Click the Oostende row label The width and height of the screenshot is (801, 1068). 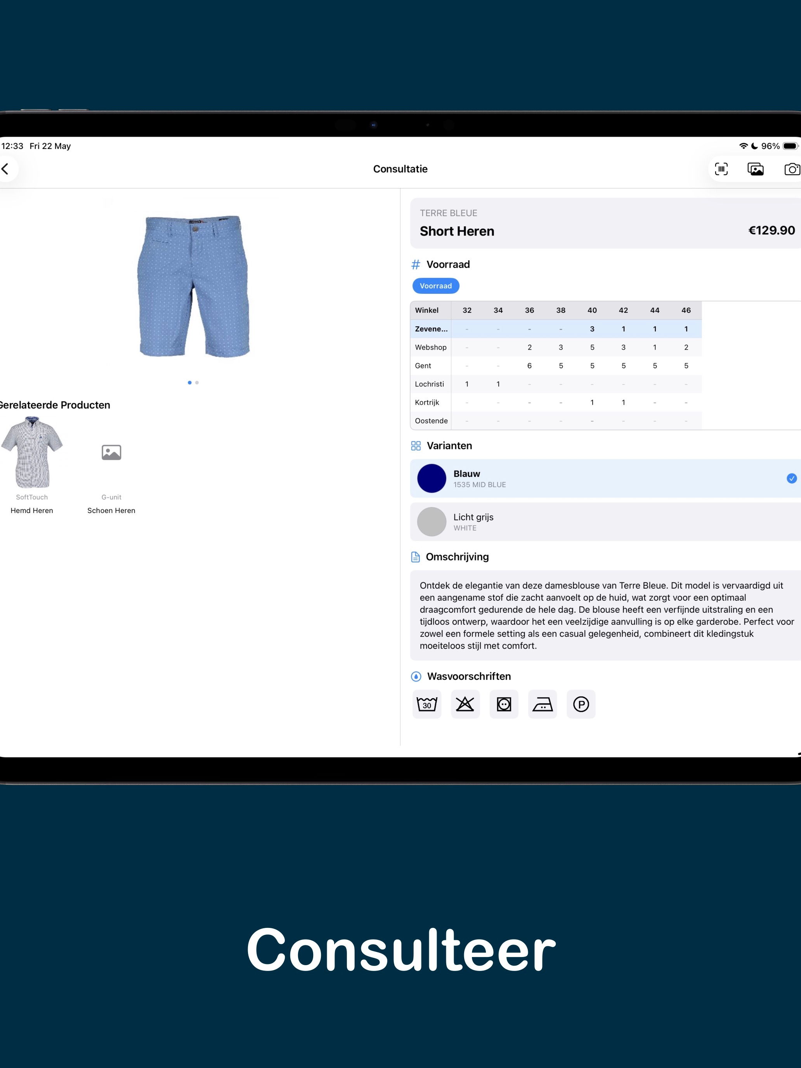point(431,421)
